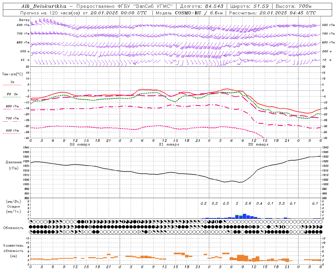Click the Модель COSMO-RU / 6.6км label
Viewport: 336px width, 269px height.
[189, 13]
